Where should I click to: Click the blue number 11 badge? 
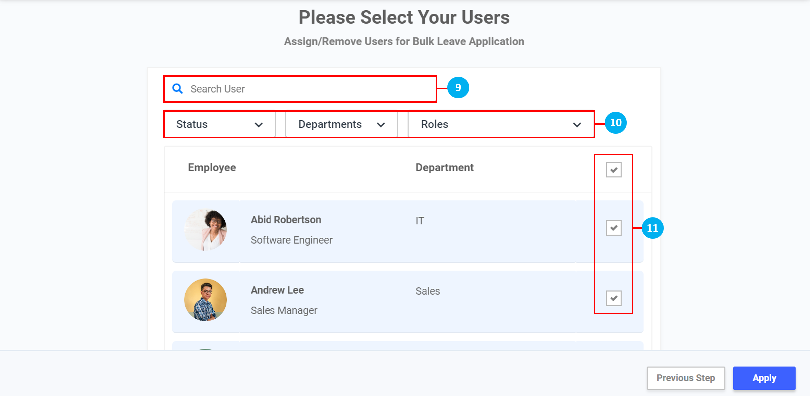[x=652, y=228]
